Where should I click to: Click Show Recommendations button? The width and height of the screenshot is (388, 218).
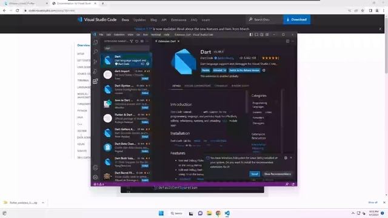tap(278, 174)
